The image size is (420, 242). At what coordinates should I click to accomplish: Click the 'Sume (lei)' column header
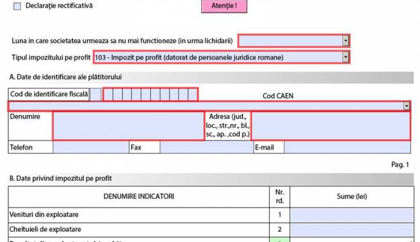[352, 196]
